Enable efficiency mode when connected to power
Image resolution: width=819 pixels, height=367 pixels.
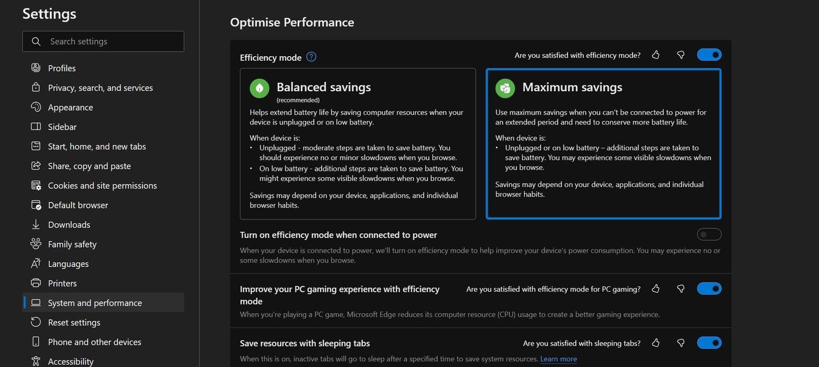pyautogui.click(x=709, y=234)
